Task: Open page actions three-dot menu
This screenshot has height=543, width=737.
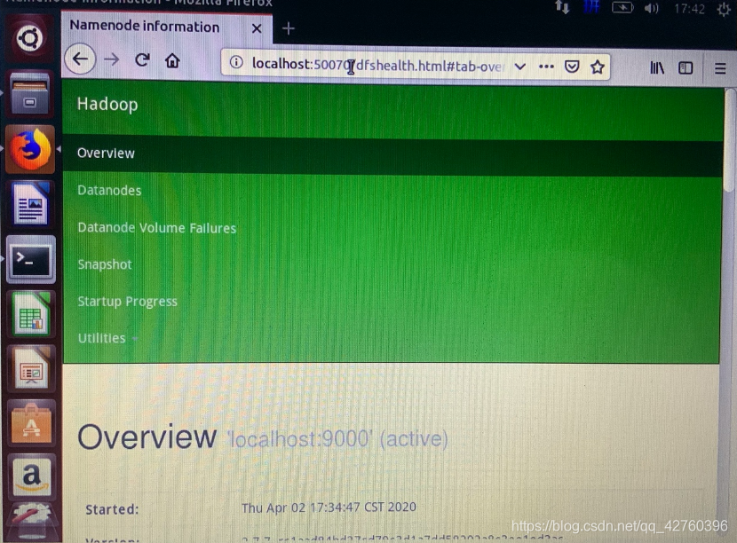Action: [546, 67]
